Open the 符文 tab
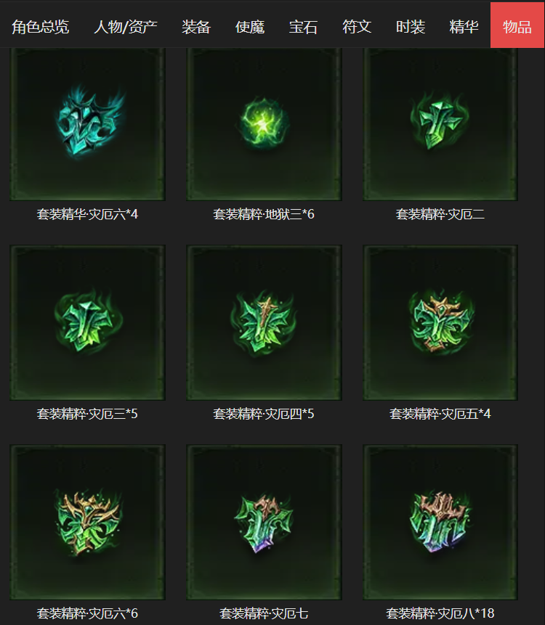The height and width of the screenshot is (625, 545). (x=357, y=27)
